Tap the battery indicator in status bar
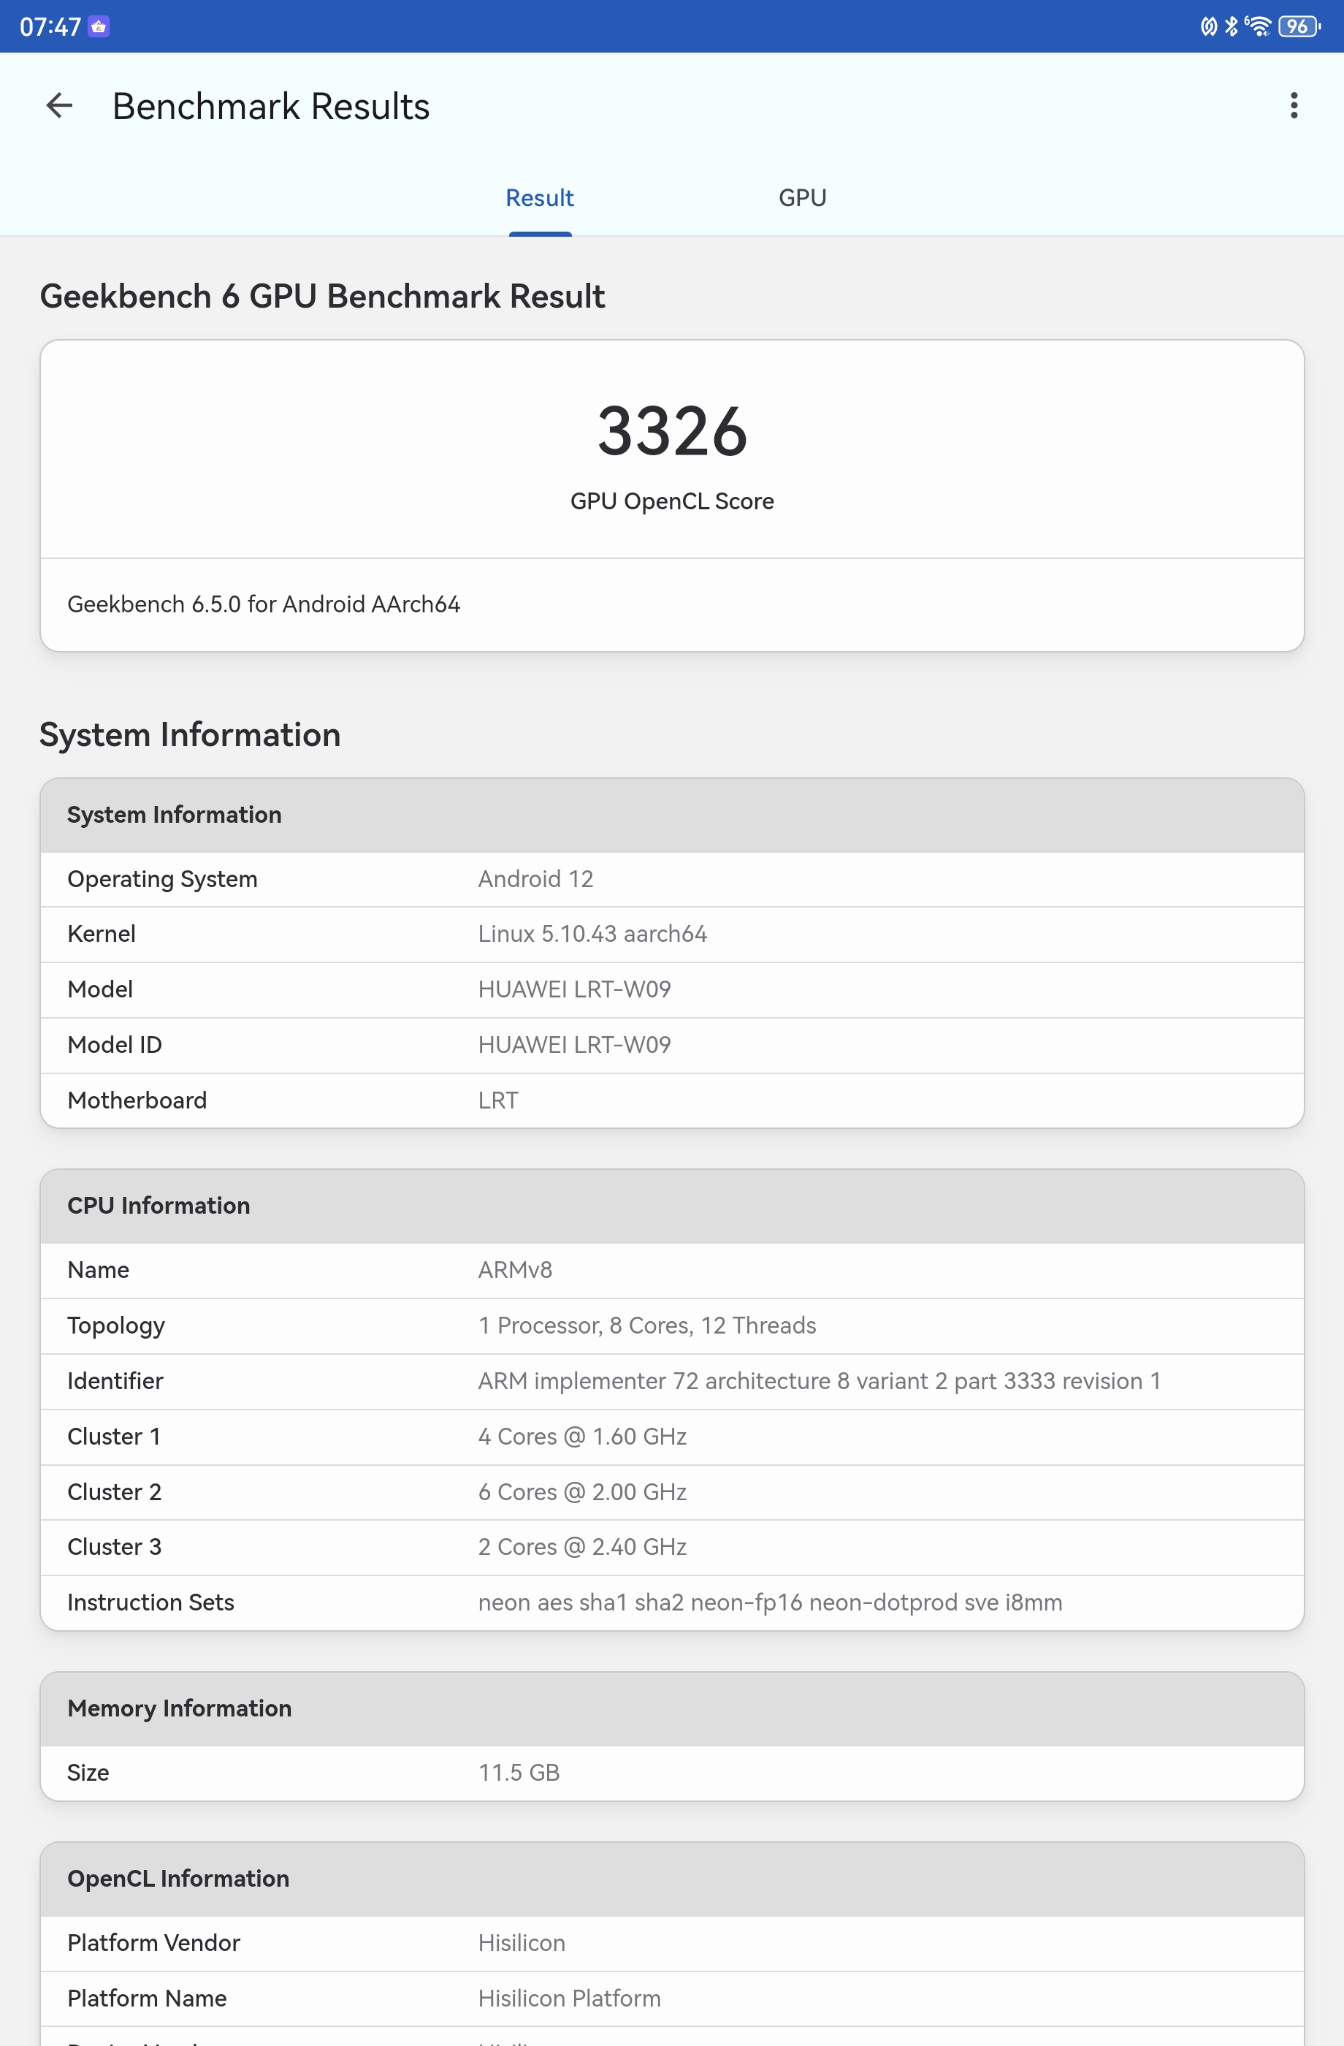1344x2046 pixels. point(1299,26)
